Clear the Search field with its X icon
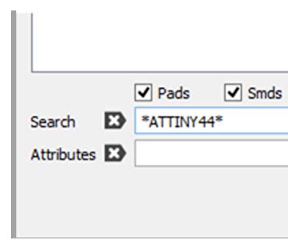288x243 pixels. coord(115,120)
